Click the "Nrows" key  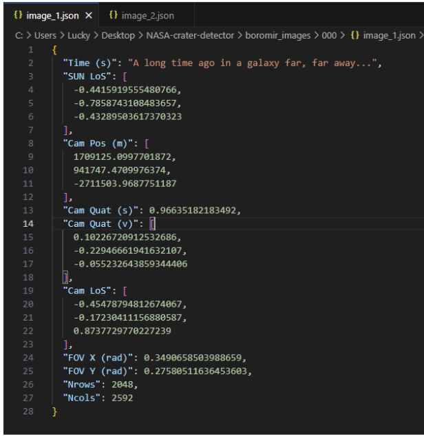pos(82,385)
